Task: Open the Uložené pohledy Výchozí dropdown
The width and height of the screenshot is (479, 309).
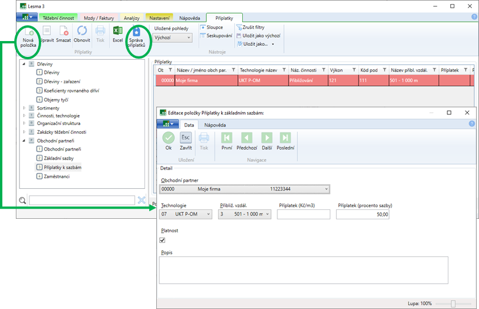Action: [x=173, y=38]
